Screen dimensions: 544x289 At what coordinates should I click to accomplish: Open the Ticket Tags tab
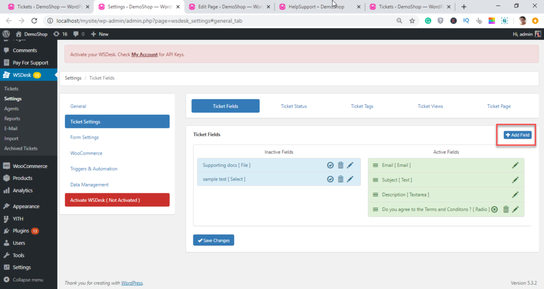coord(362,106)
